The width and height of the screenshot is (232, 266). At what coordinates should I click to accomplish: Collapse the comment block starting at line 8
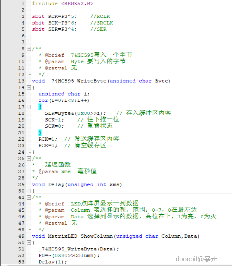tap(29, 49)
